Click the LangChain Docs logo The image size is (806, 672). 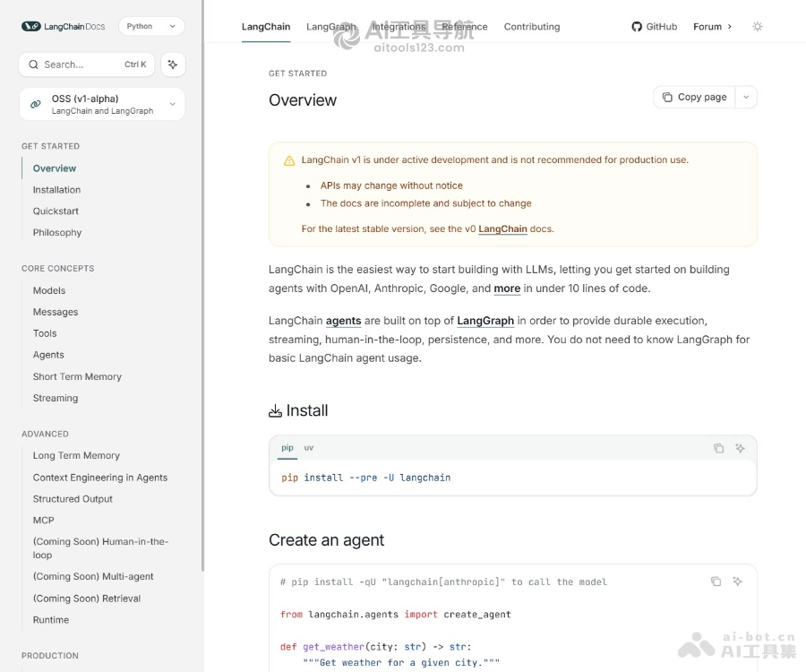click(63, 26)
